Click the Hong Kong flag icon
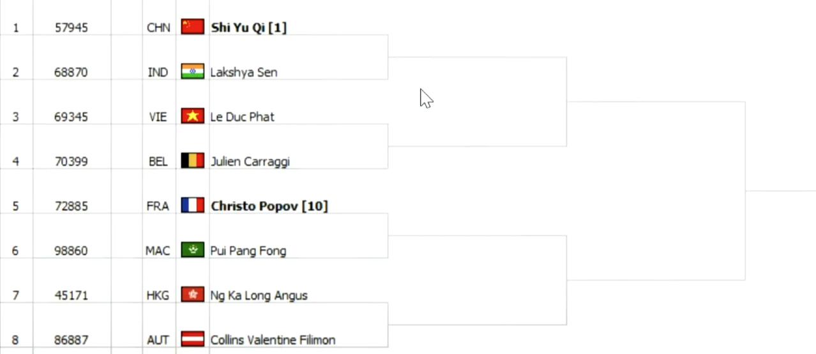The image size is (816, 354). click(192, 295)
